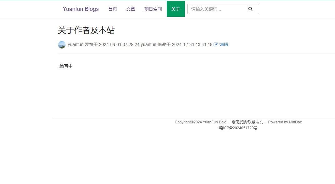Open the 赣ICP备2024051729号 registration link
Viewport: 335px width, 184px height.
coord(238,128)
